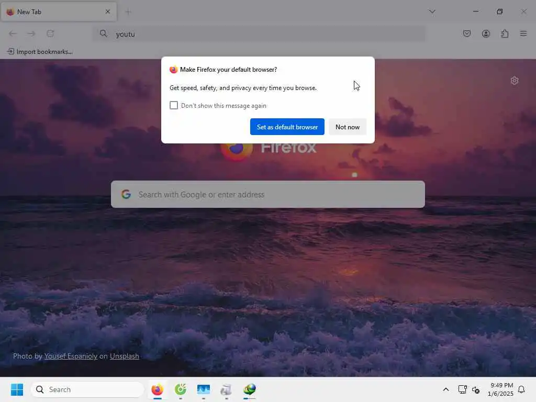Click the Google logo in search box

126,194
